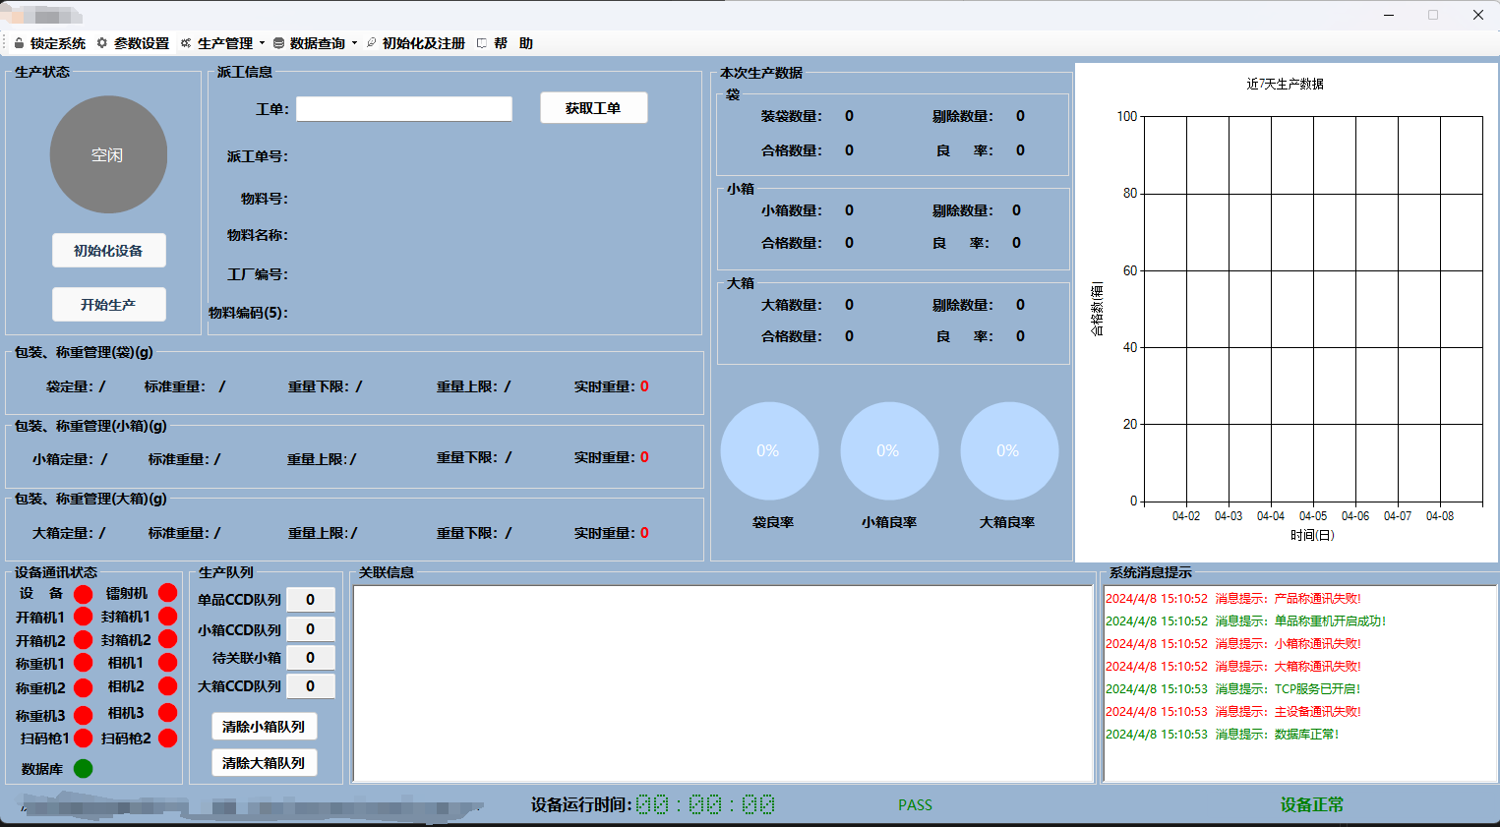Click the 04-02 date label on chart
This screenshot has height=827, width=1500.
point(1186,516)
